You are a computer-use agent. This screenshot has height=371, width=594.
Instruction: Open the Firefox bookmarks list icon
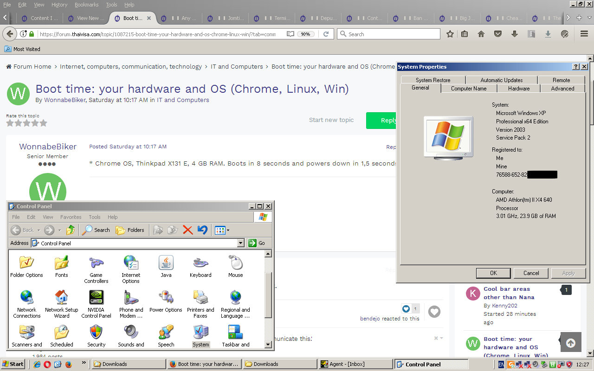pos(465,34)
